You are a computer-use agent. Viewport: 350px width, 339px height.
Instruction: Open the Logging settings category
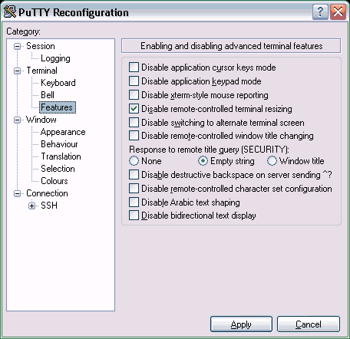coord(55,58)
